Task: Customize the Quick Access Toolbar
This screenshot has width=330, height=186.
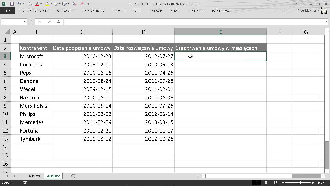Action: click(x=88, y=4)
